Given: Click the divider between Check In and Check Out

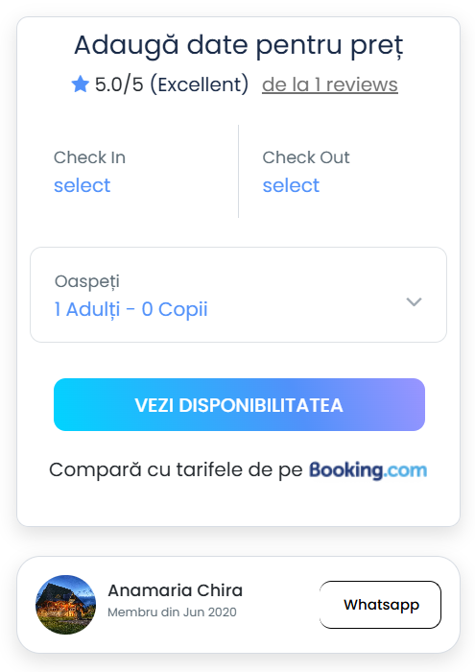Looking at the screenshot, I should pos(239,172).
